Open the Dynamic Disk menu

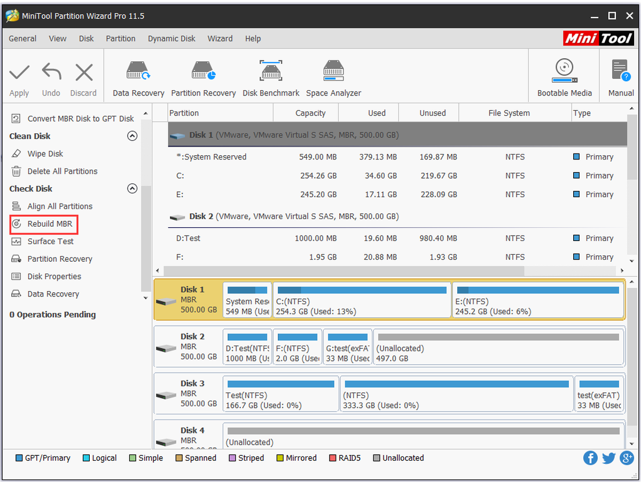171,38
